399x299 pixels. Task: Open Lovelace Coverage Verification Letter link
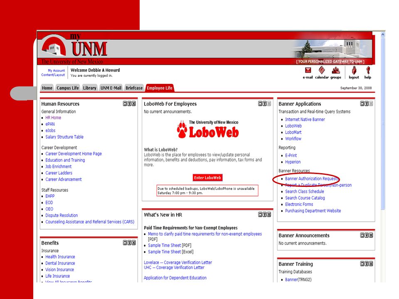point(178,262)
